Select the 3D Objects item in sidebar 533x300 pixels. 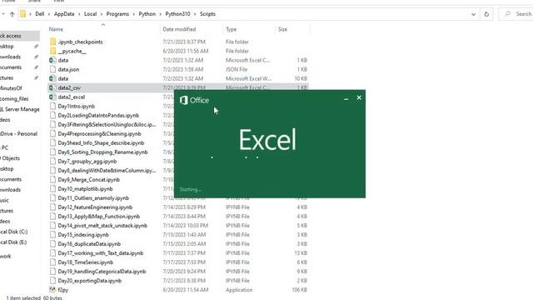coord(10,158)
